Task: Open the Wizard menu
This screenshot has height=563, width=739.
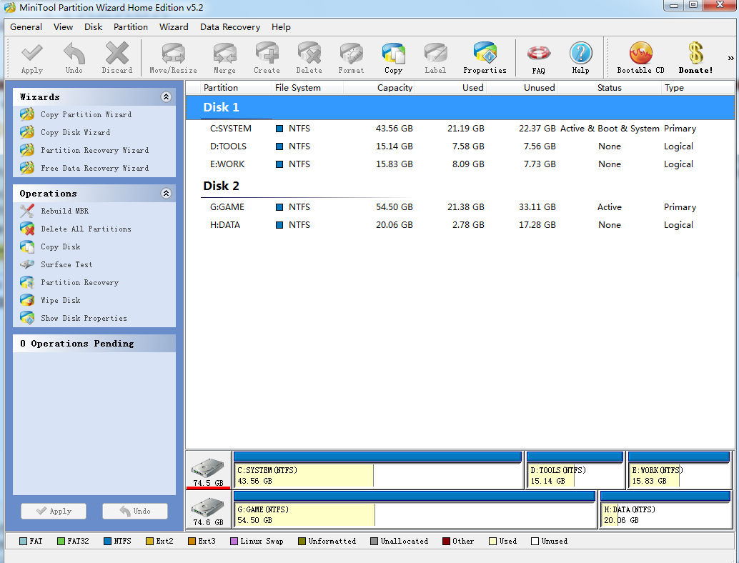Action: pos(174,27)
